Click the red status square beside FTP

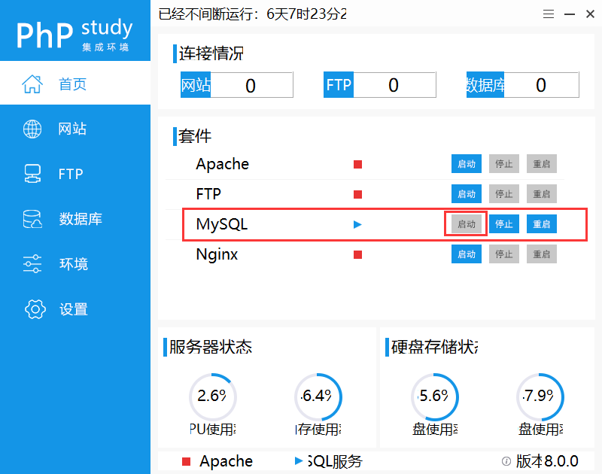[358, 194]
